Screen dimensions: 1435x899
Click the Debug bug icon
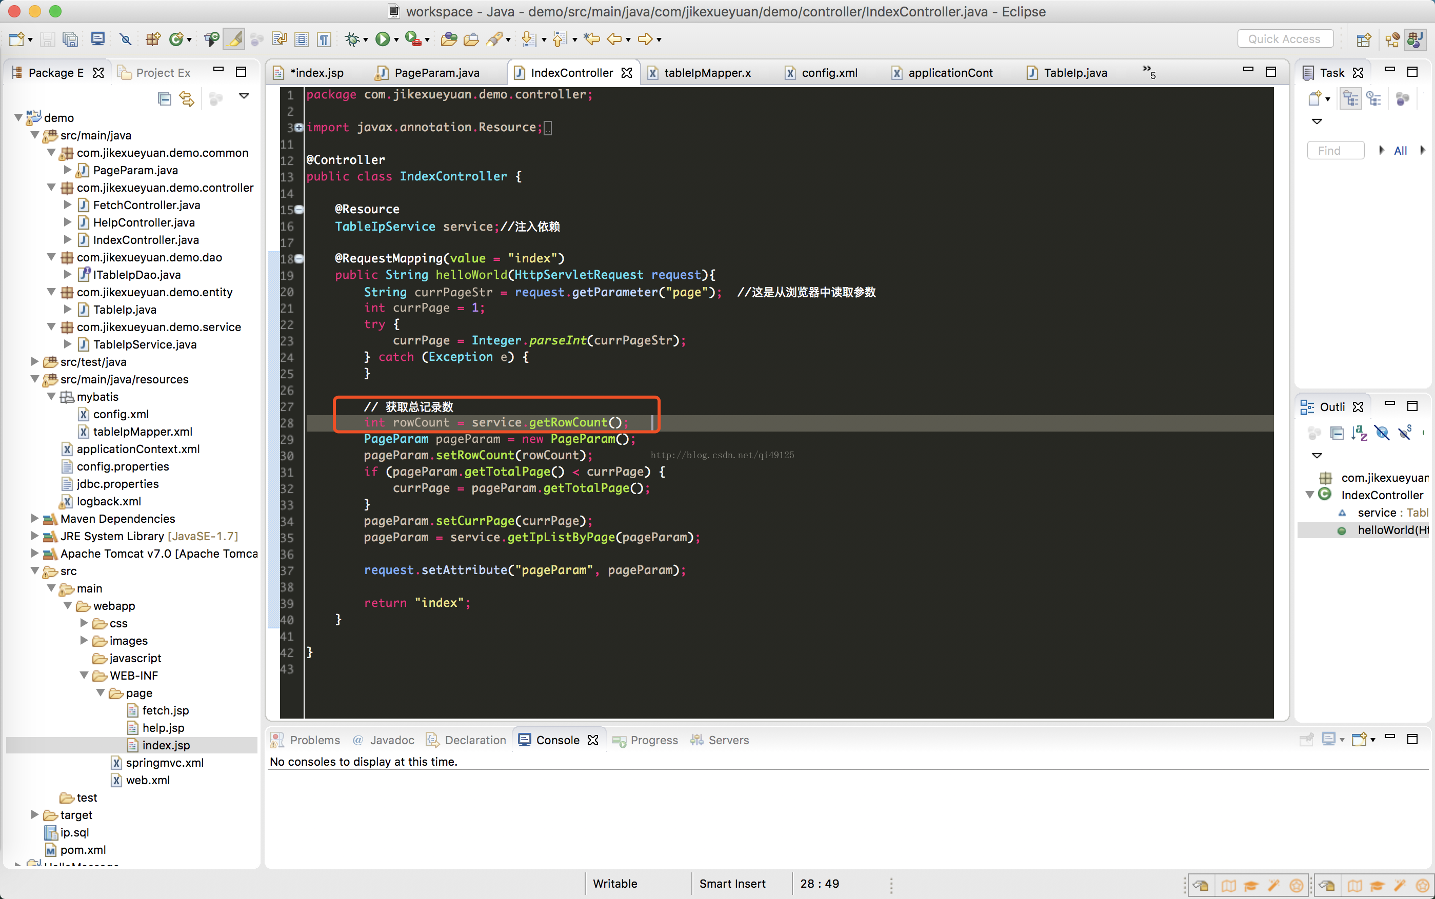point(352,39)
